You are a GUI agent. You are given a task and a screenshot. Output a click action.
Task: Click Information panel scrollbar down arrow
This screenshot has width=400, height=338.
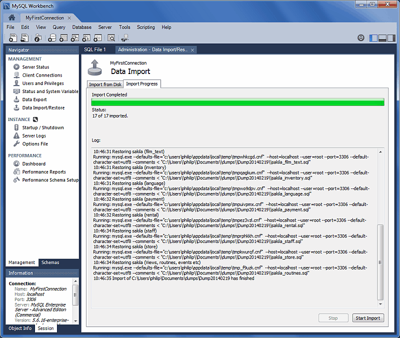point(75,321)
